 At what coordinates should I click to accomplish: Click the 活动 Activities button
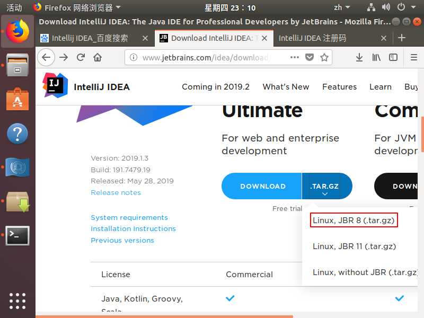click(14, 7)
